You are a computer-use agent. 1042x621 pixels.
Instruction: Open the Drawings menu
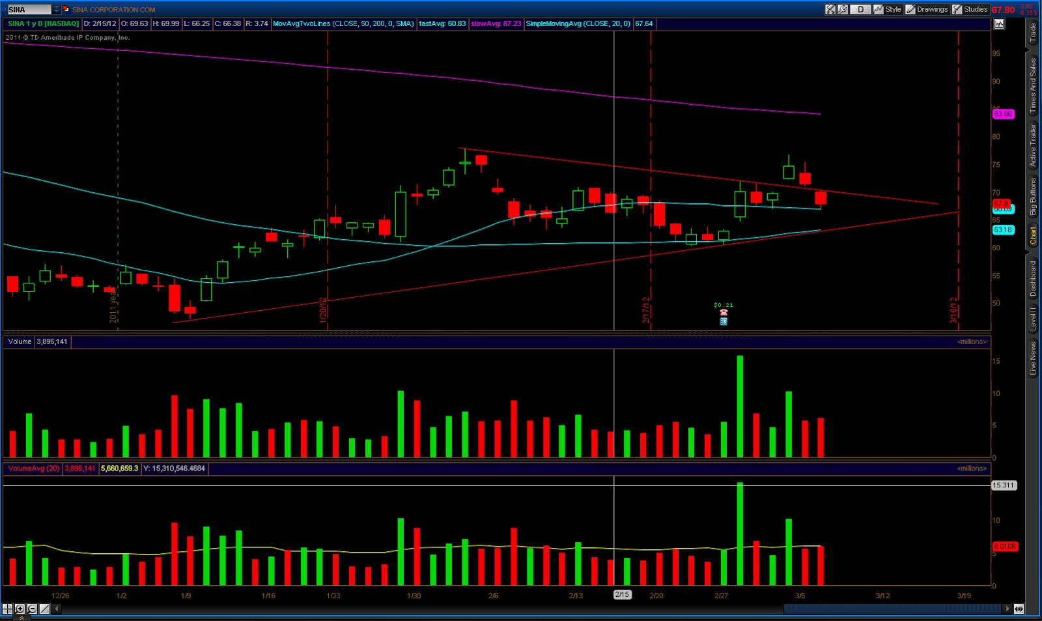click(927, 9)
